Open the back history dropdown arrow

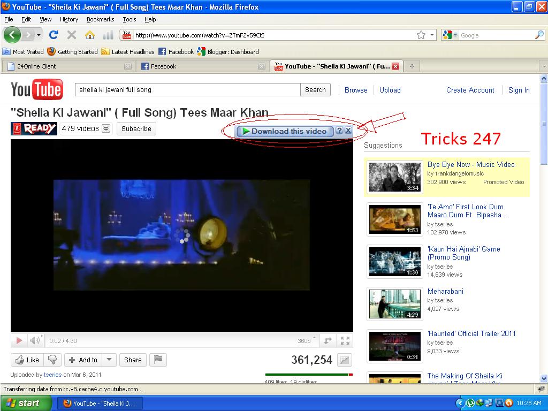coord(39,35)
